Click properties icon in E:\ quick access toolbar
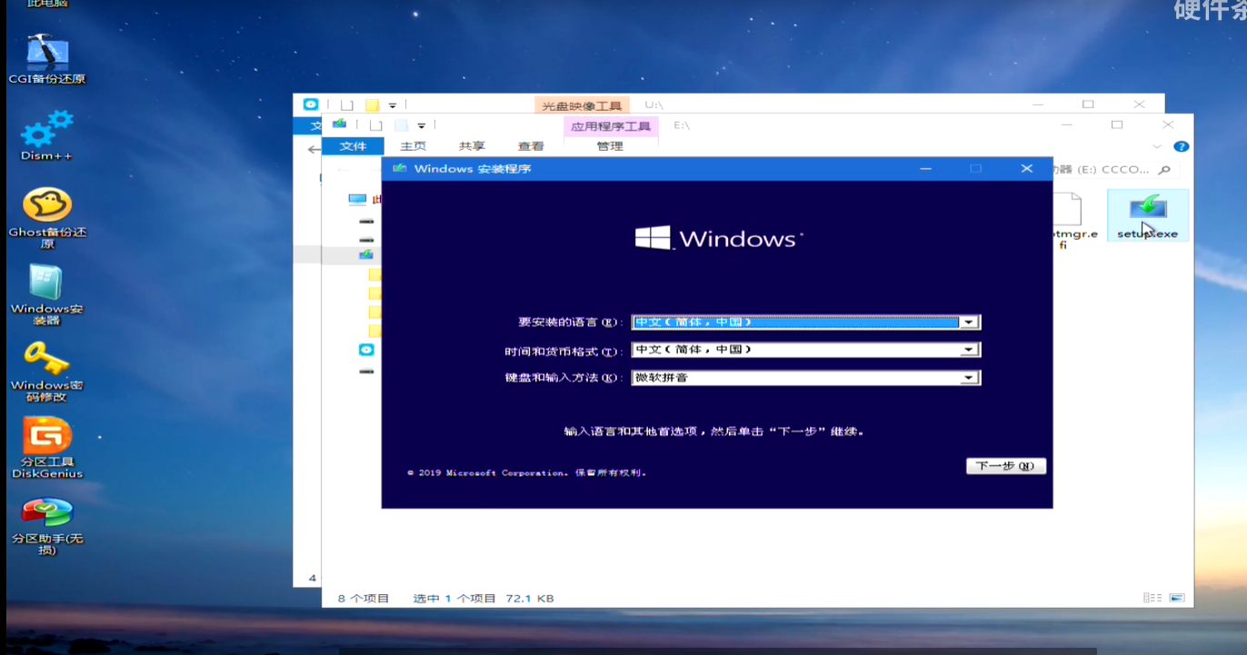The height and width of the screenshot is (655, 1247). [374, 125]
